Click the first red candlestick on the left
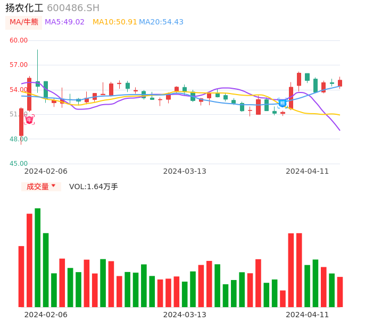 pyautogui.click(x=21, y=122)
